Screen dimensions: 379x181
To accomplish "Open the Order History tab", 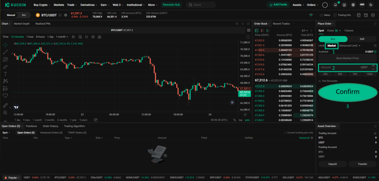I will (50, 126).
